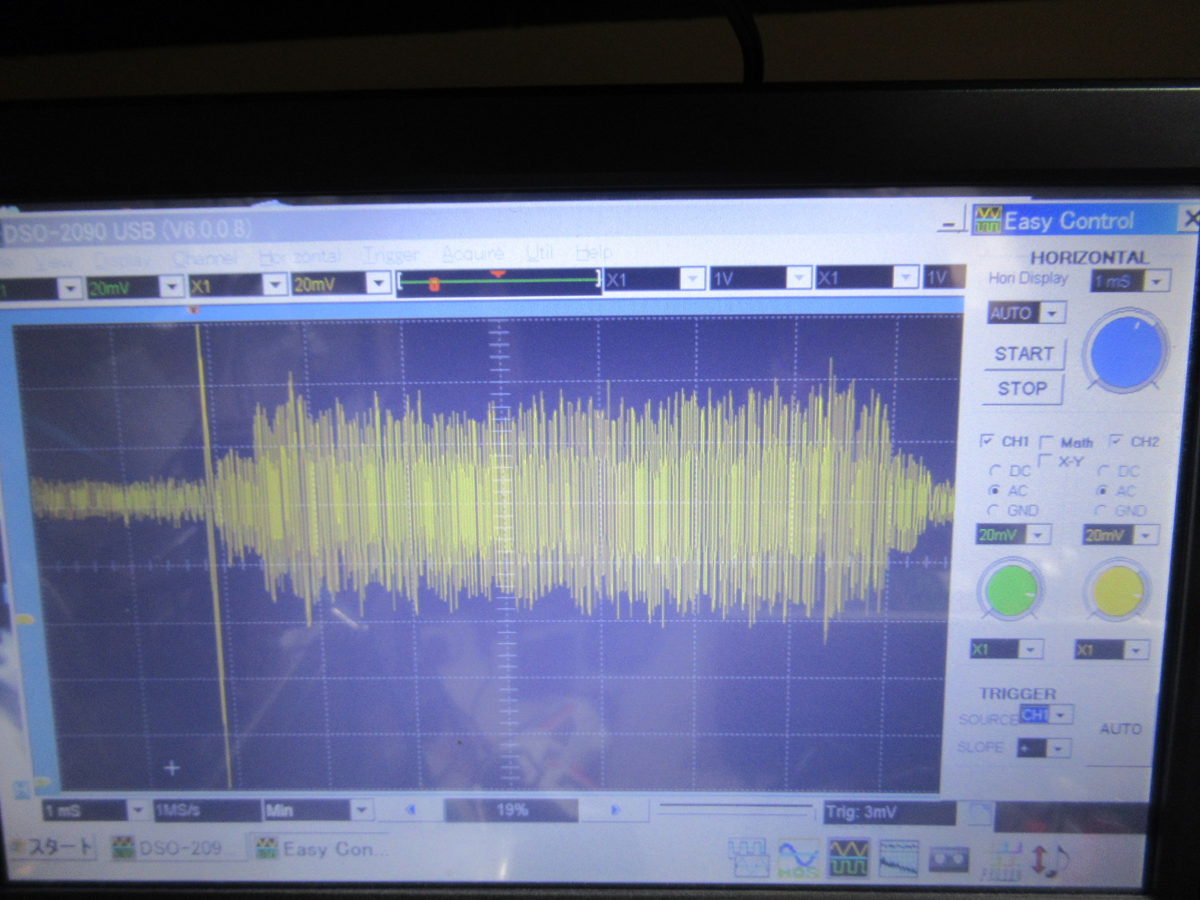
Task: Open the AUTO trigger mode dropdown
Action: pyautogui.click(x=1052, y=313)
